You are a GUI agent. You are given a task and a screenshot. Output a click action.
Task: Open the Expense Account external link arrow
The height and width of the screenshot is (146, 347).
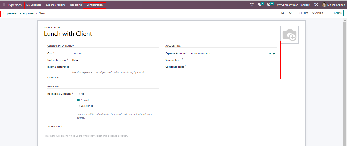(274, 54)
